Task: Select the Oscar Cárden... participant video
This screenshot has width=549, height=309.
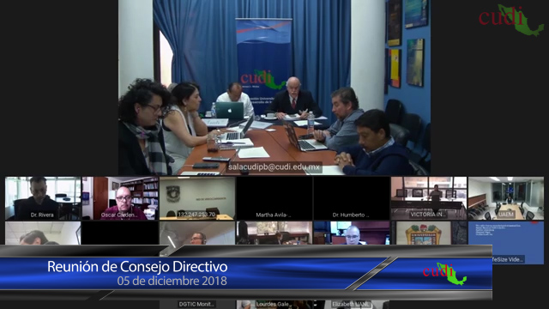Action: click(120, 198)
